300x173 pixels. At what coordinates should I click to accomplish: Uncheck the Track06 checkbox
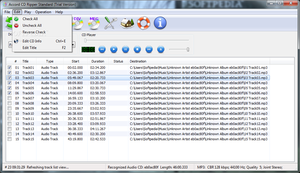tap(9, 93)
